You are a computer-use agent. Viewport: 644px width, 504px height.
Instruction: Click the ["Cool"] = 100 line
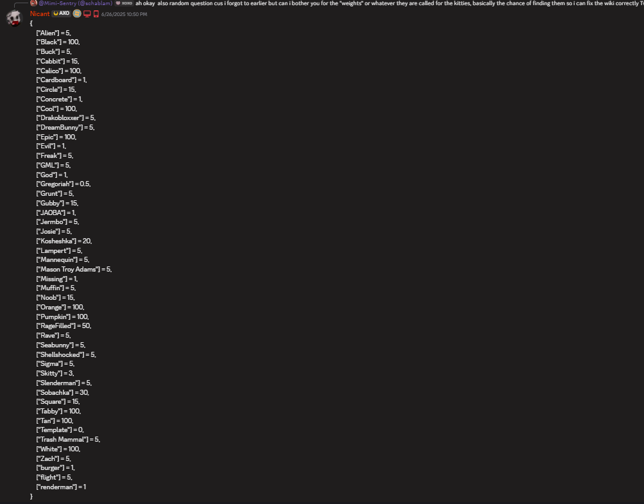tap(57, 109)
